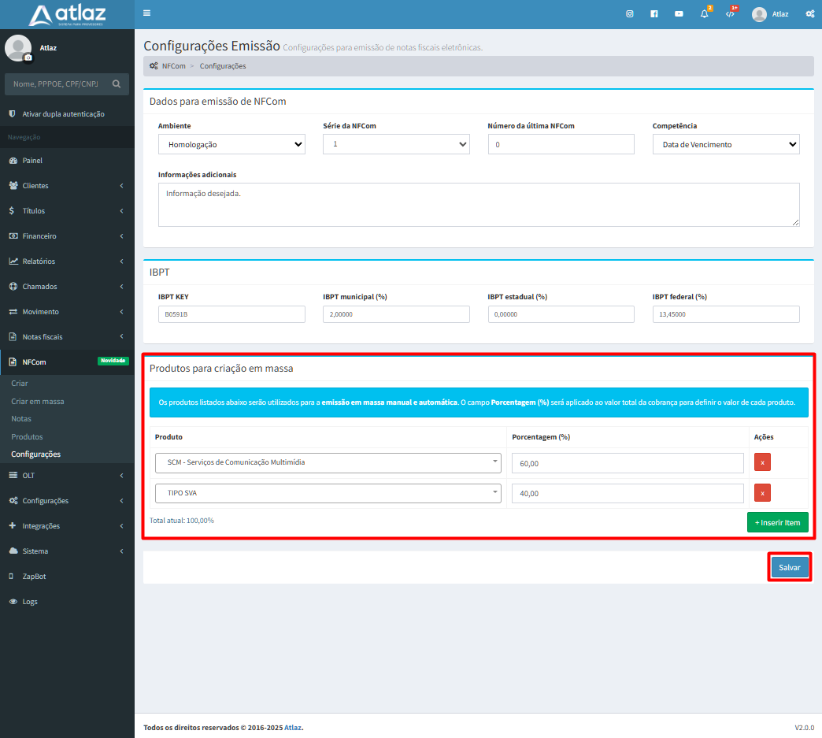
Task: Open the Instagram icon in the top bar
Action: [x=629, y=13]
